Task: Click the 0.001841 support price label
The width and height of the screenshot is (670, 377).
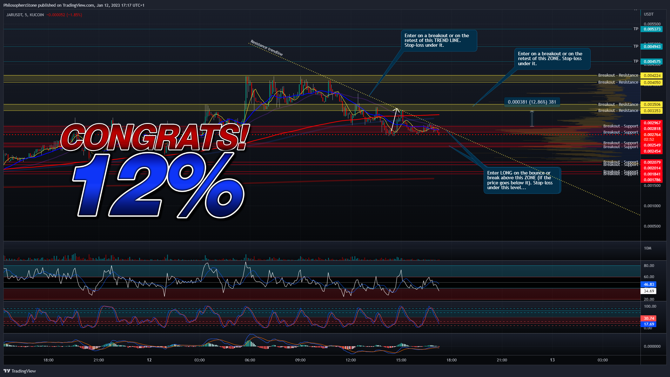Action: (652, 174)
